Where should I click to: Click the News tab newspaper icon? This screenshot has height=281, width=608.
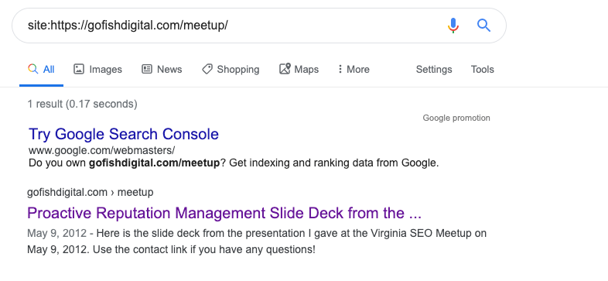click(x=146, y=69)
